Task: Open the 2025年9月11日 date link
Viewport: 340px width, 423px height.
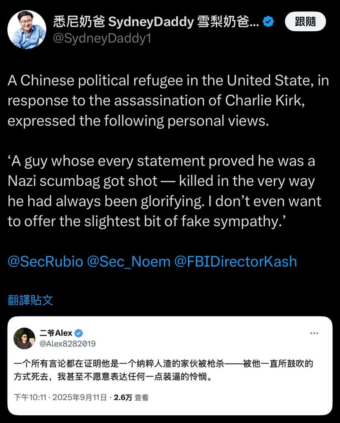Action: [x=80, y=397]
